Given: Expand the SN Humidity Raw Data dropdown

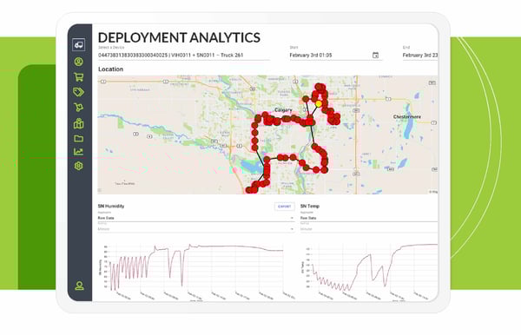Looking at the screenshot, I should (195, 218).
